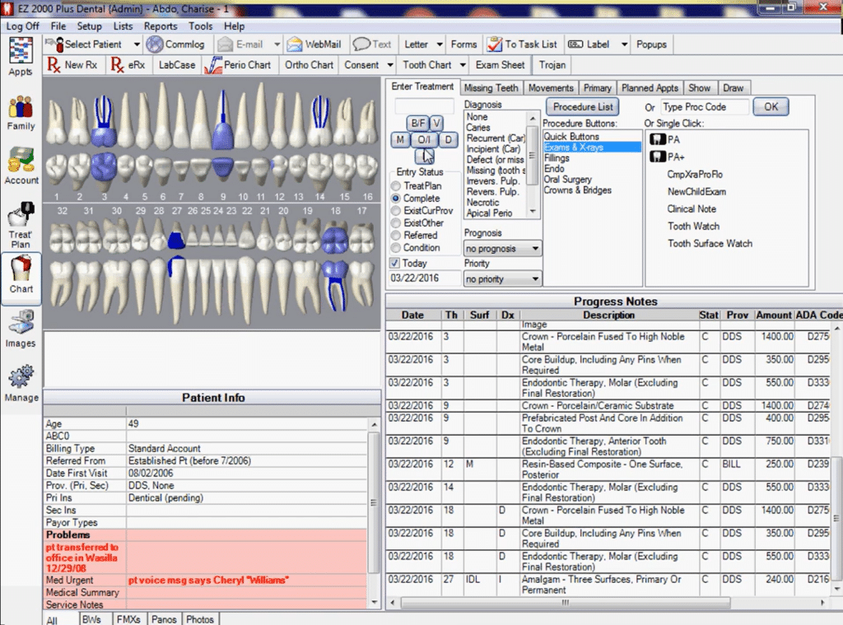Select Referred entry status
The height and width of the screenshot is (625, 843).
pyautogui.click(x=396, y=235)
